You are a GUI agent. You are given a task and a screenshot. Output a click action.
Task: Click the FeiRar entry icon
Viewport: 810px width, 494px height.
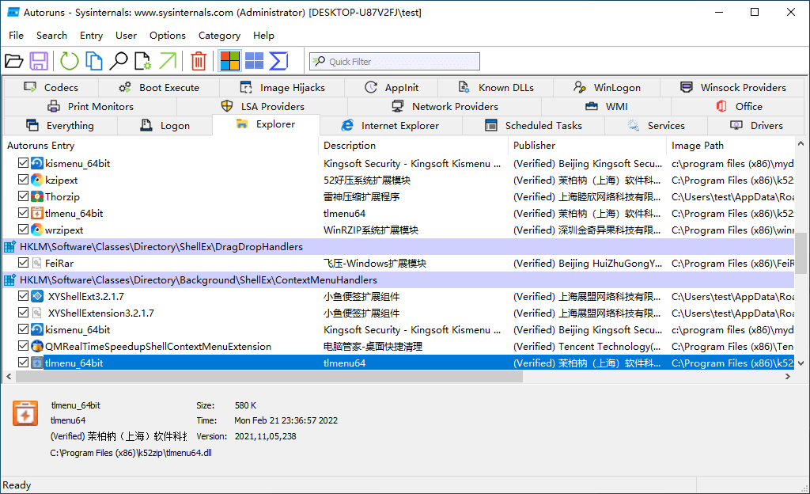(x=36, y=264)
